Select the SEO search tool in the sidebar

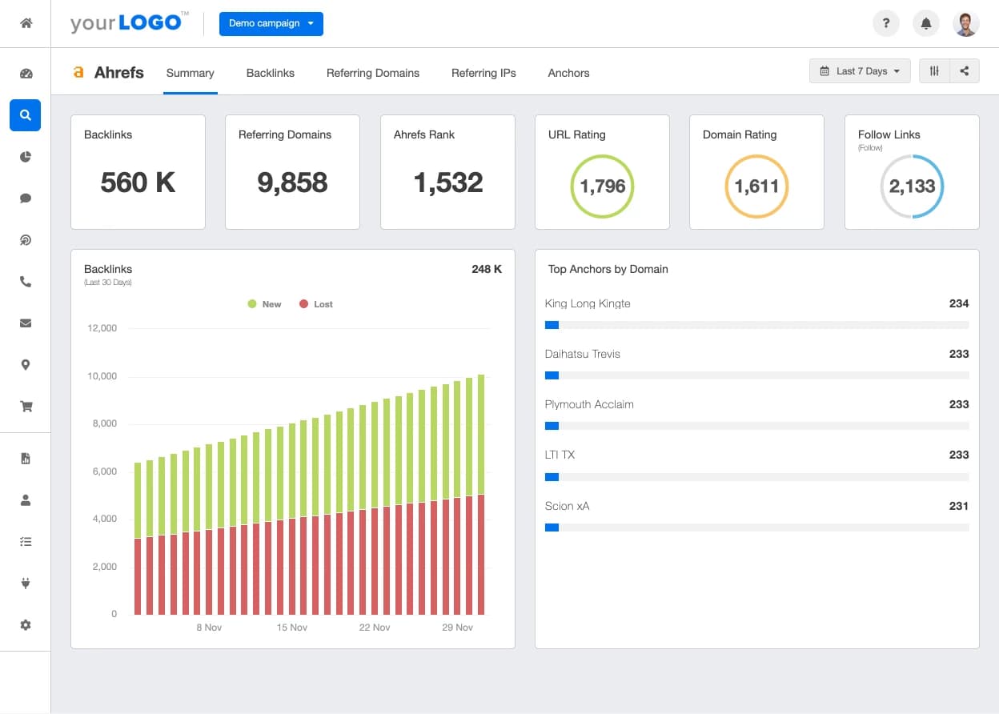[x=25, y=115]
